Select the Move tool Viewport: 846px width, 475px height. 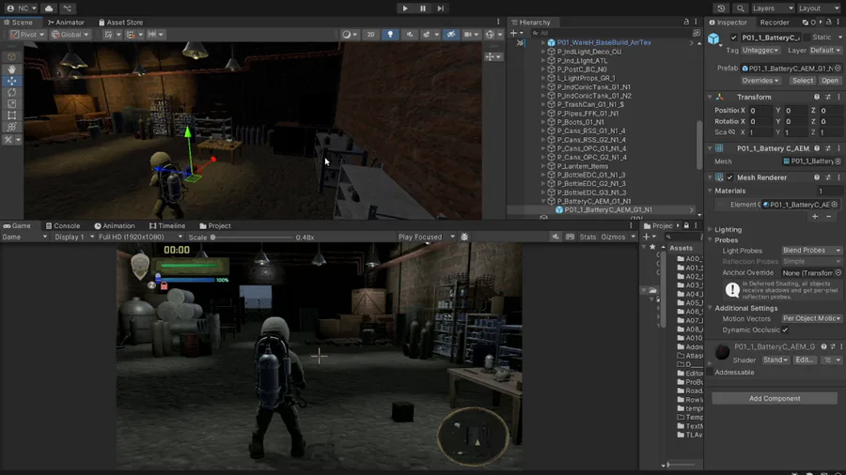(11, 81)
